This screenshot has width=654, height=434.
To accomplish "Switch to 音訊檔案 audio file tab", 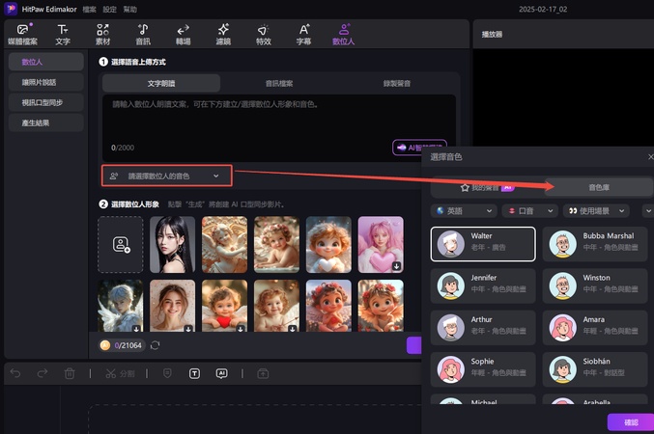I will pyautogui.click(x=279, y=83).
